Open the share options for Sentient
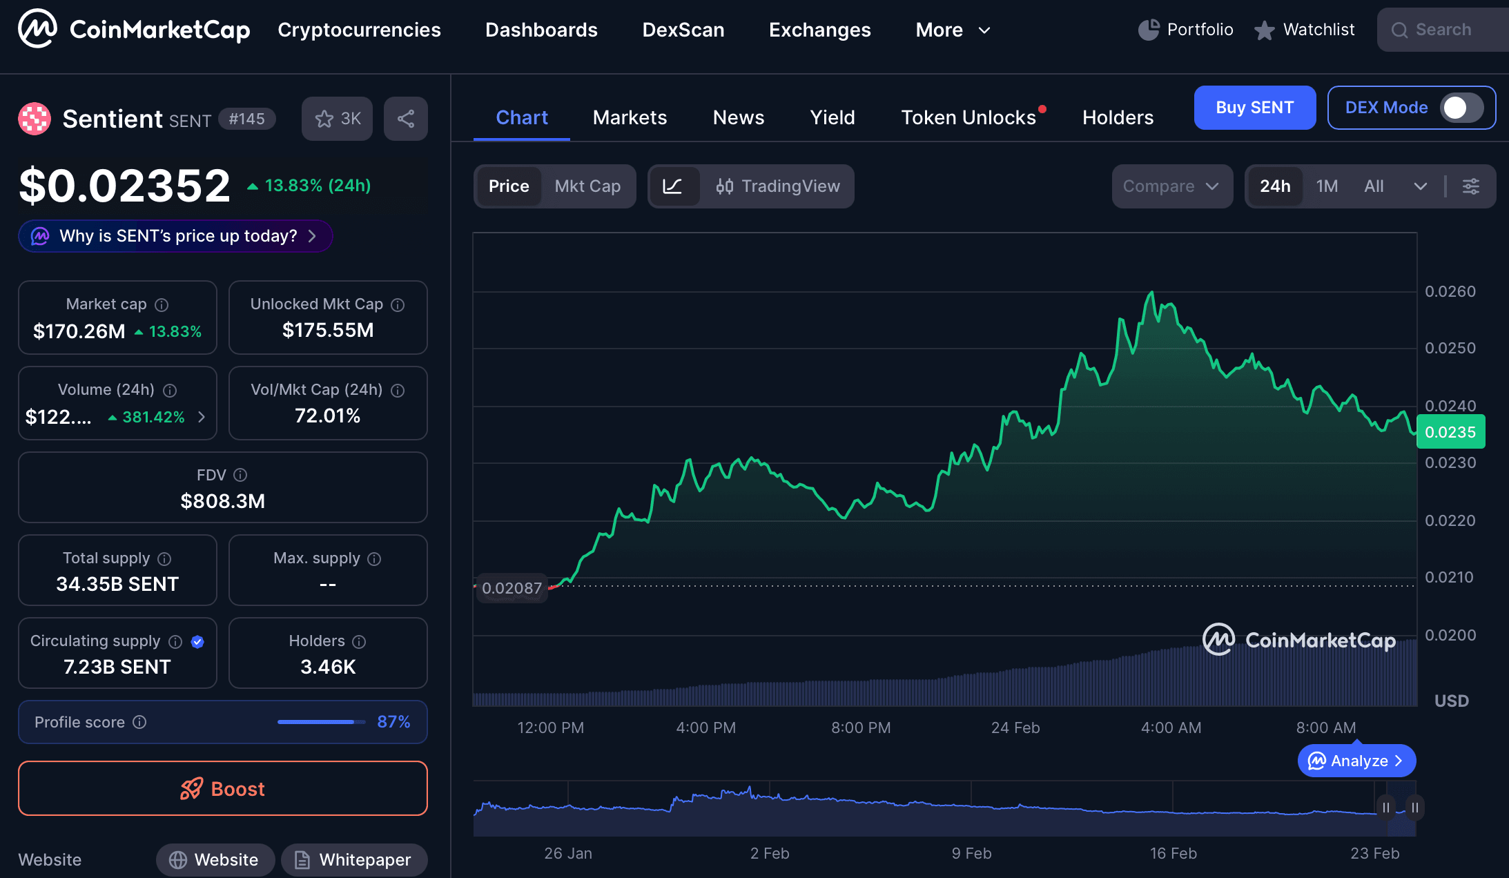The image size is (1509, 878). pos(405,118)
